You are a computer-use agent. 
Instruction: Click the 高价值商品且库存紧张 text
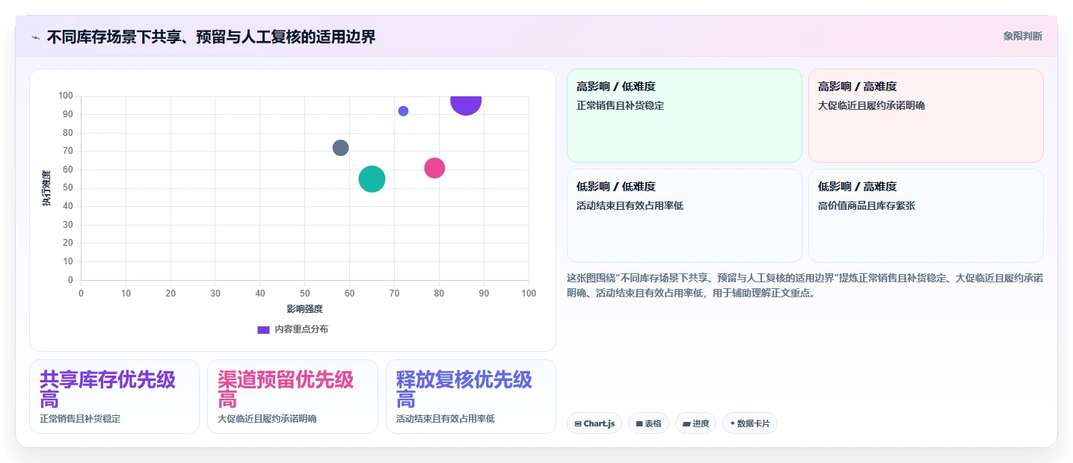(867, 205)
